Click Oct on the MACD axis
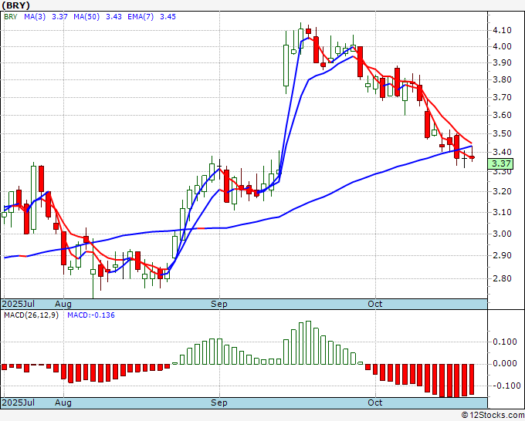Viewport: 525px width, 421px height. [x=374, y=402]
